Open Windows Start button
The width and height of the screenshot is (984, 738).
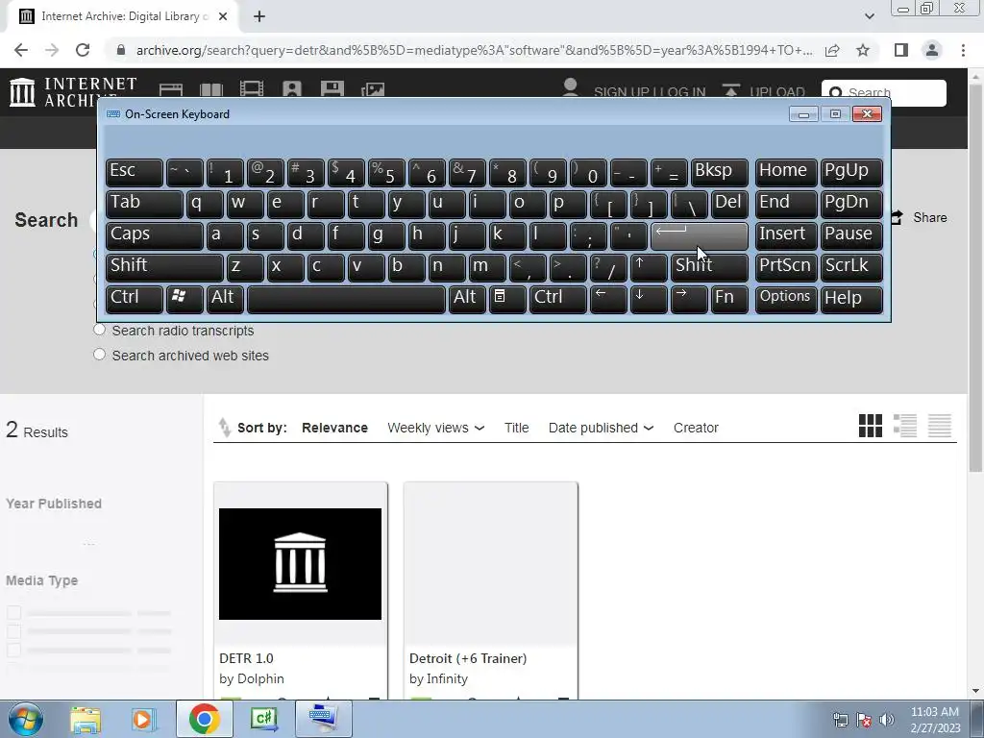point(26,719)
